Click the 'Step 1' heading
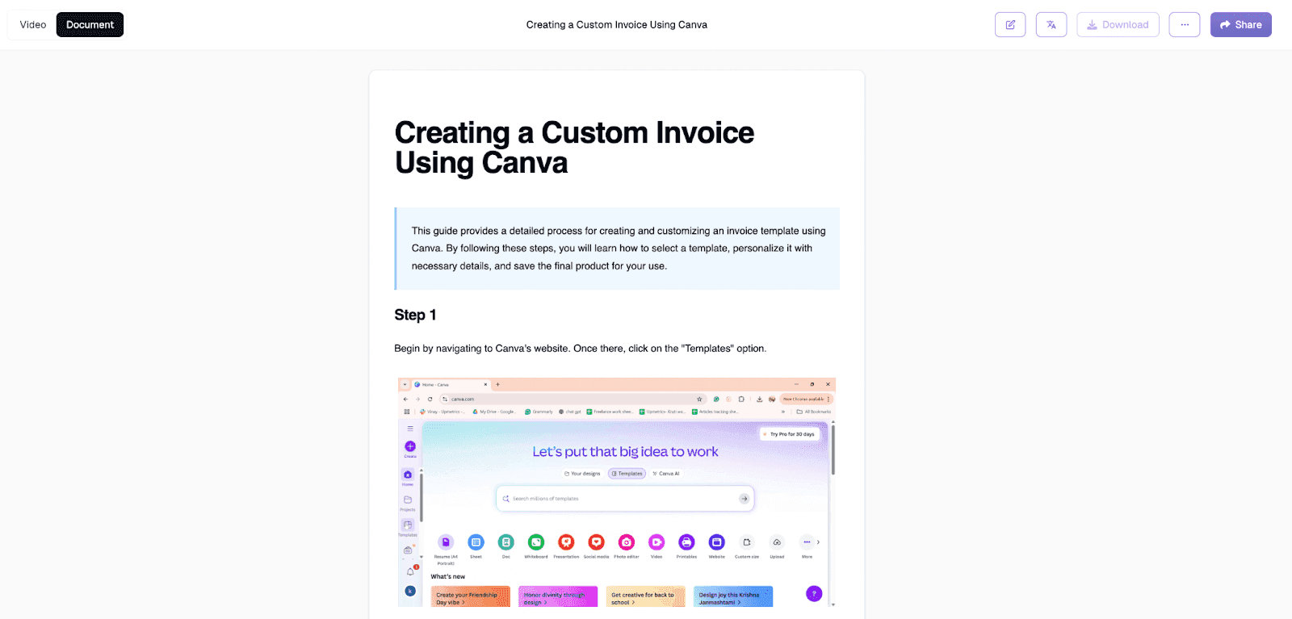 [x=415, y=315]
